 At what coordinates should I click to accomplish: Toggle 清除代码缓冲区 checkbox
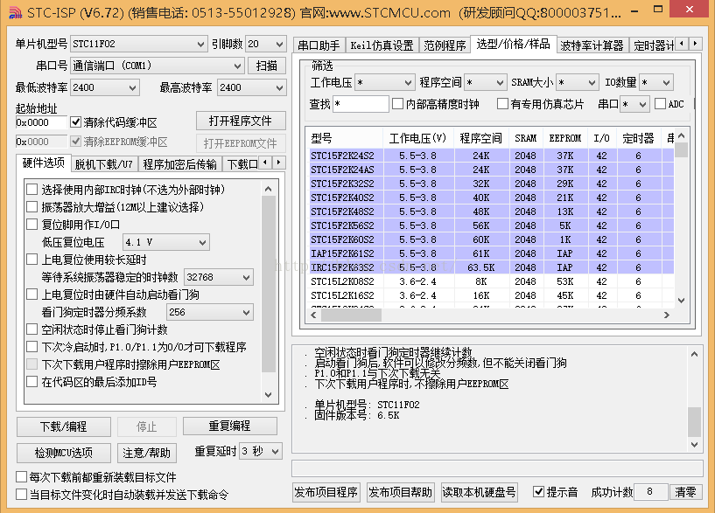[x=75, y=122]
